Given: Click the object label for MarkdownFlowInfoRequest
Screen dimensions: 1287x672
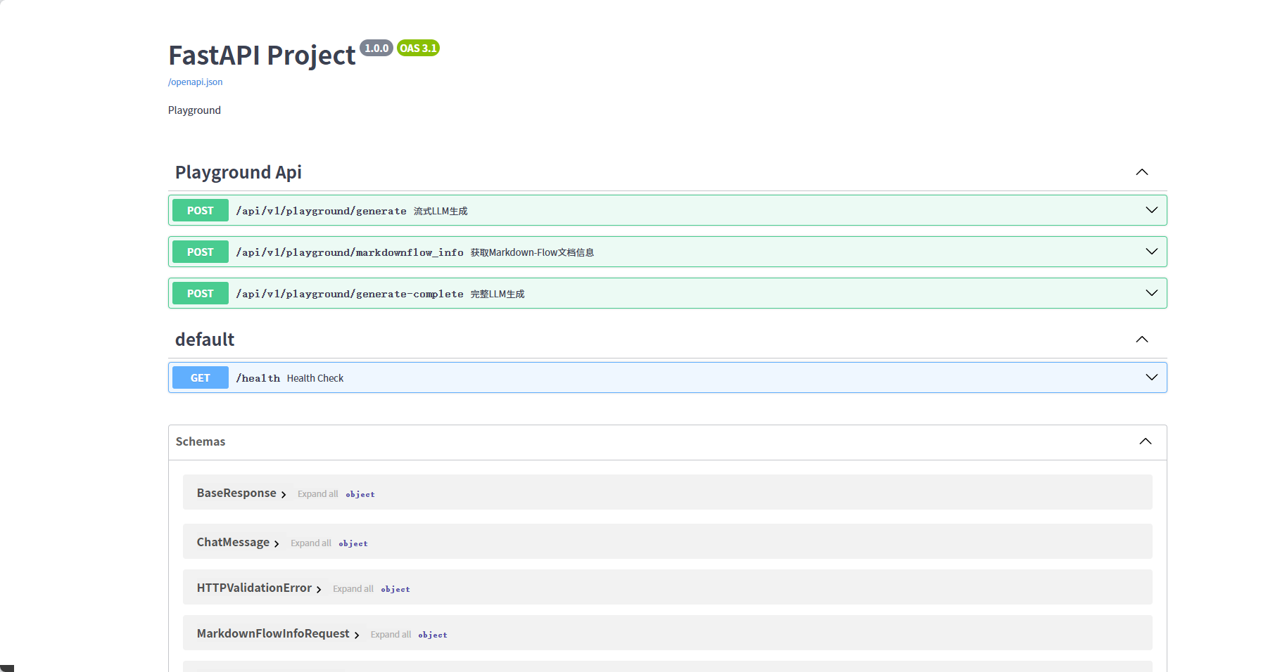Looking at the screenshot, I should pos(433,635).
